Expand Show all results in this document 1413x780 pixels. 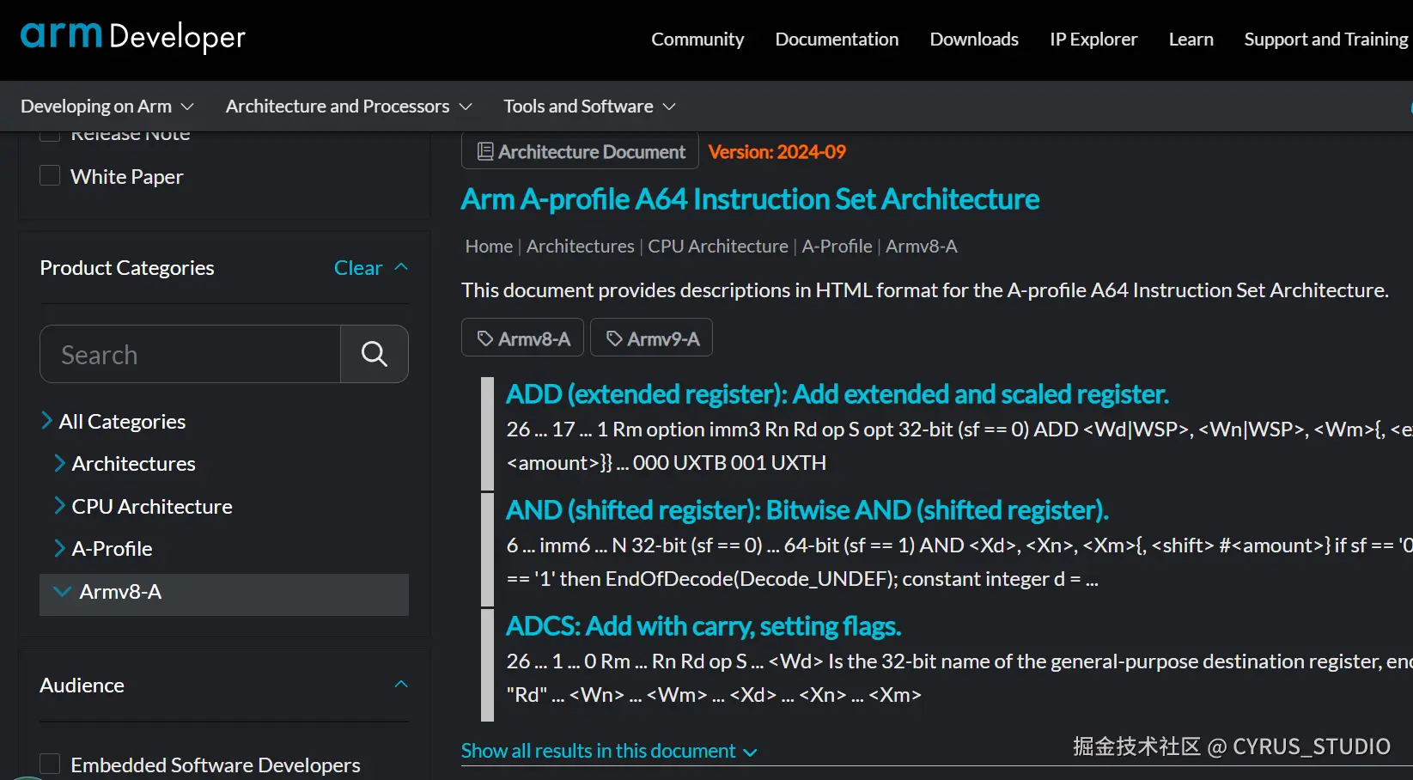point(608,751)
